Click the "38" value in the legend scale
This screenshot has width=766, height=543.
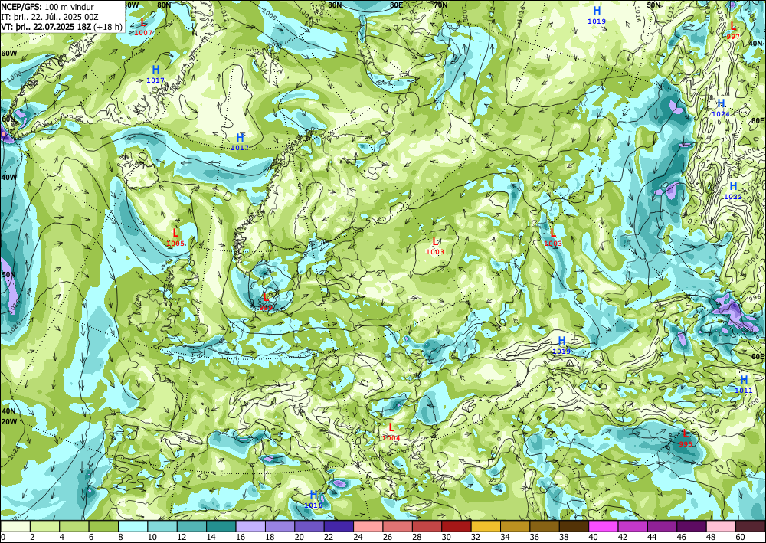(564, 537)
